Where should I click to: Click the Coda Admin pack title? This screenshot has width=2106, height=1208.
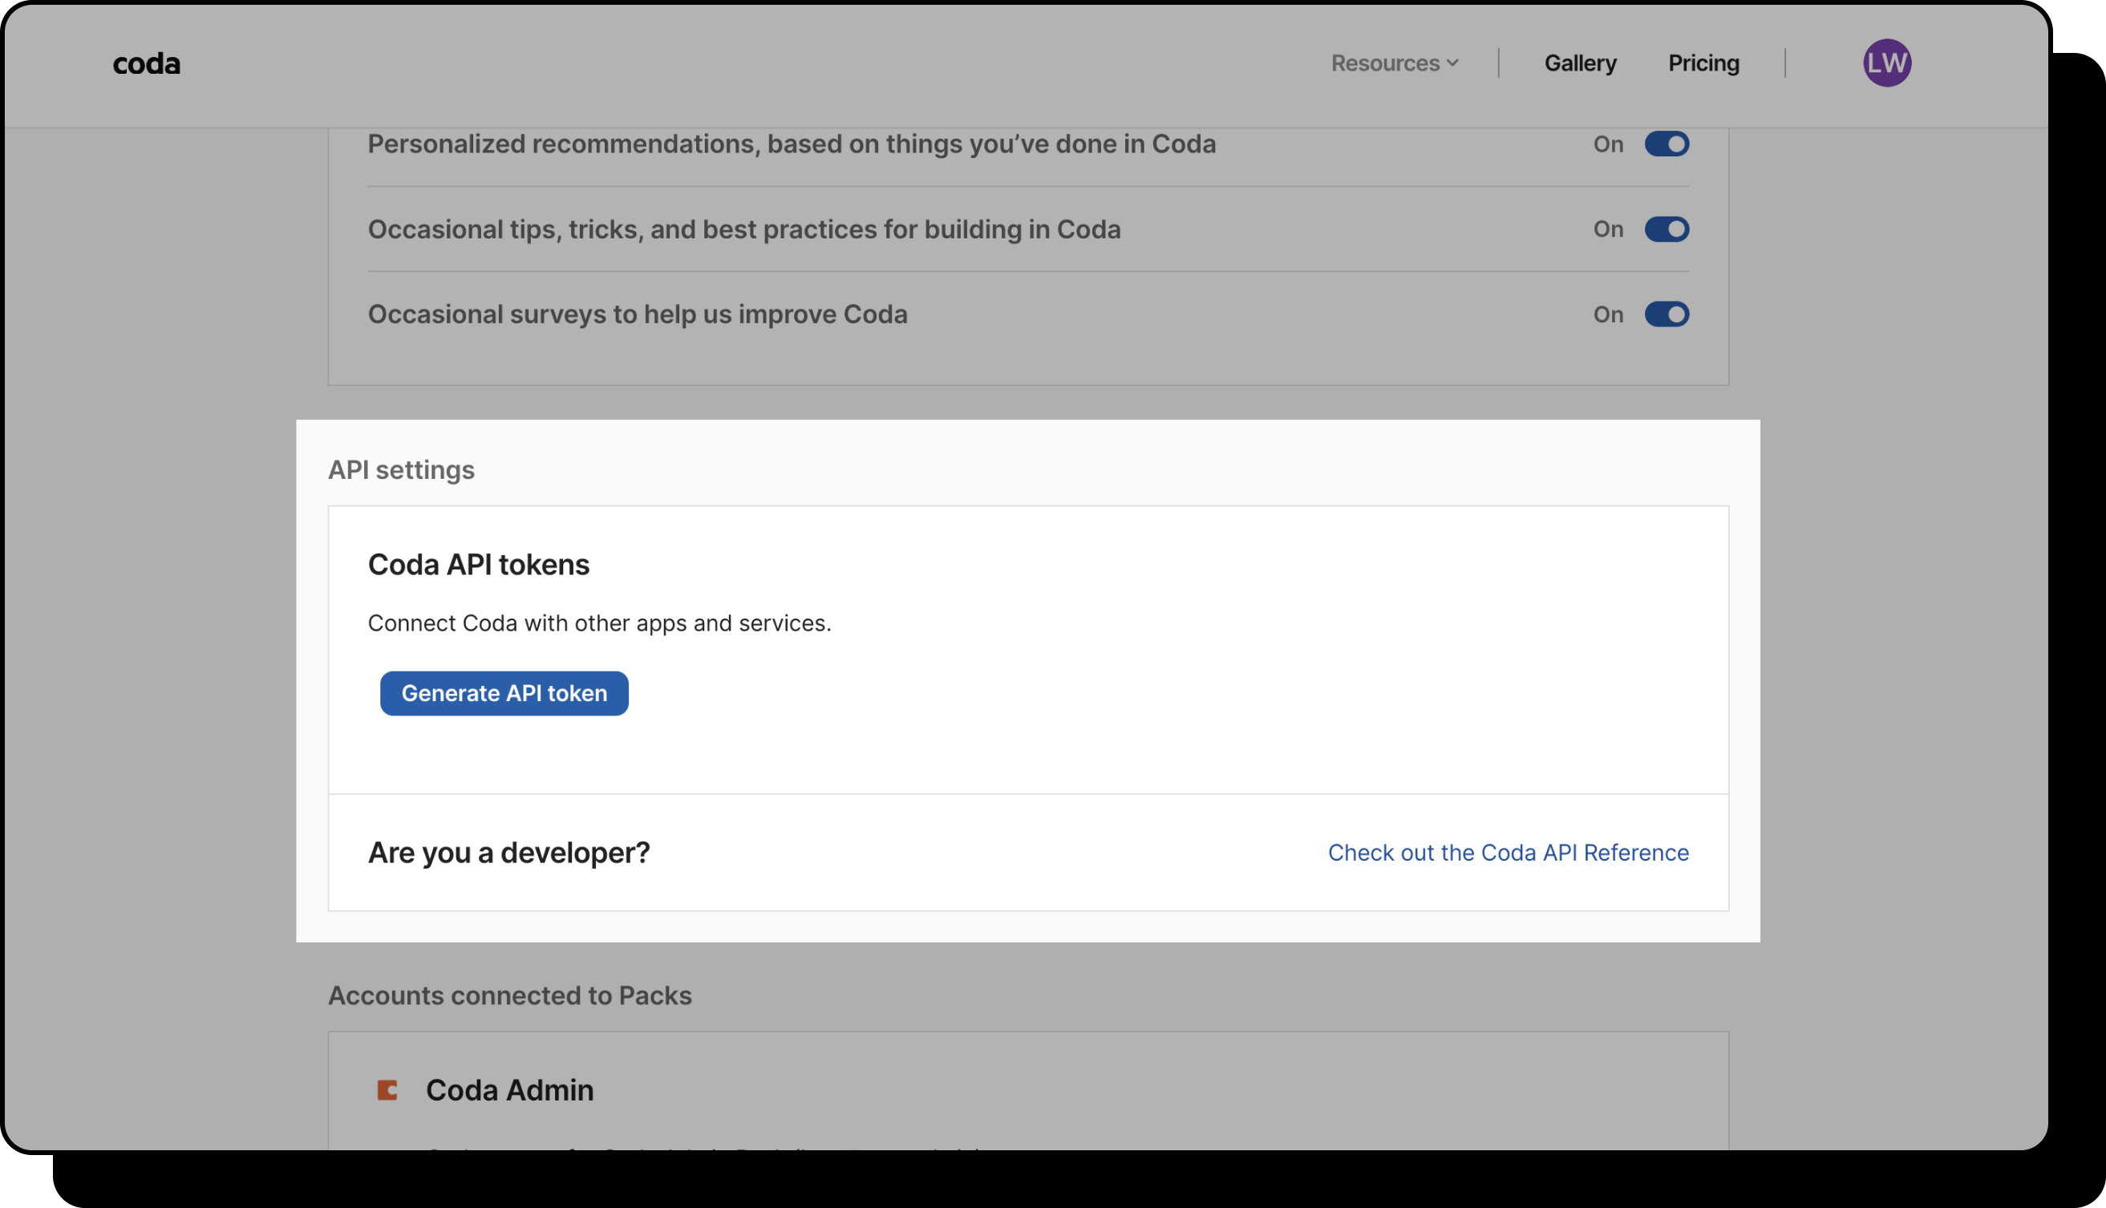click(509, 1089)
